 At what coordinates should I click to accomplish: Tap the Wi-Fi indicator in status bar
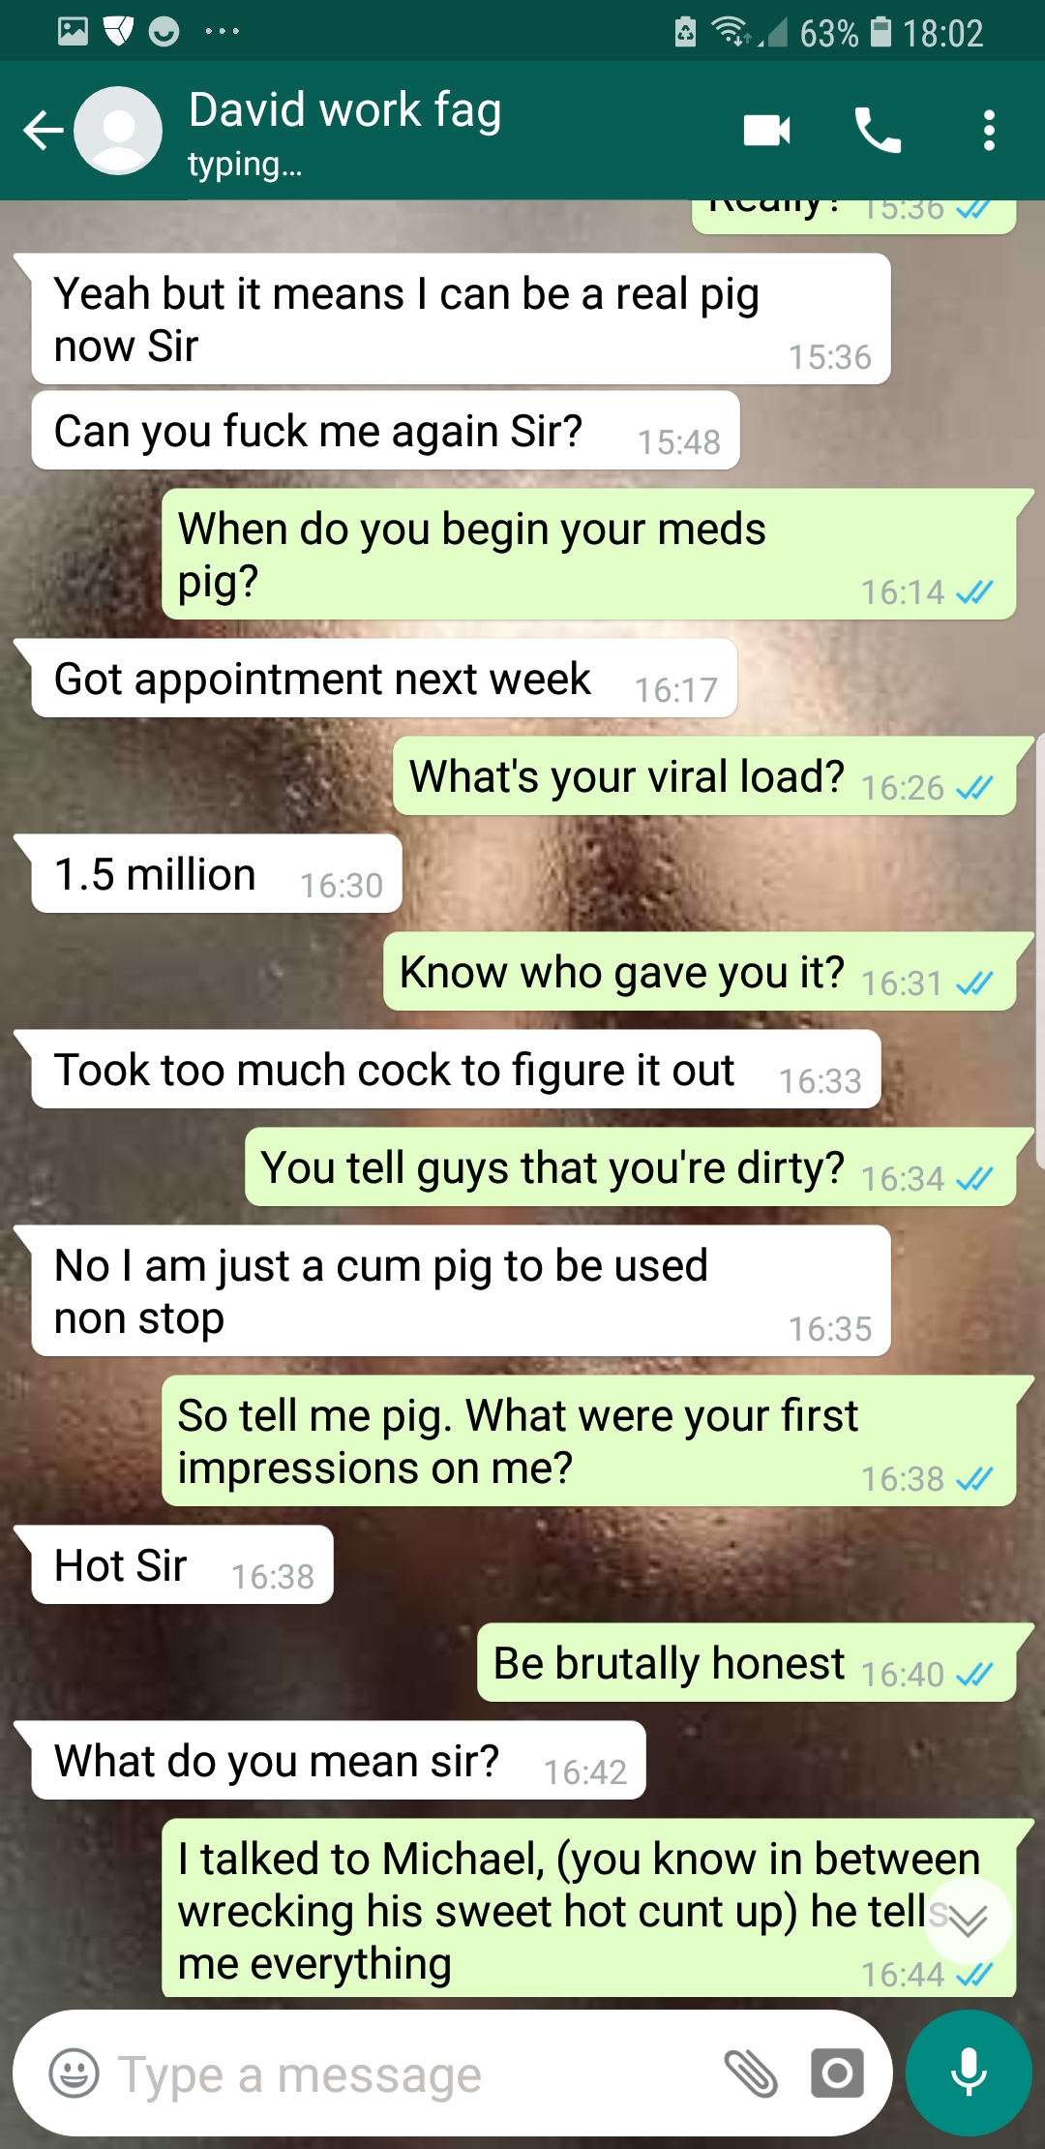732,32
